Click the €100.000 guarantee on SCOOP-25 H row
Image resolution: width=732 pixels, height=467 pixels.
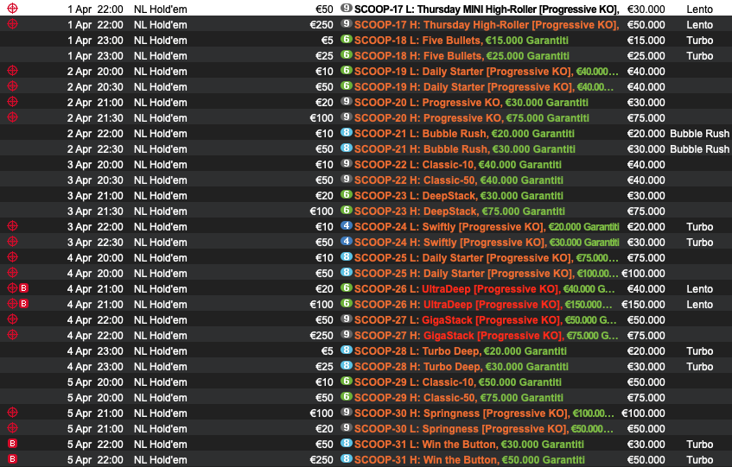pyautogui.click(x=643, y=274)
